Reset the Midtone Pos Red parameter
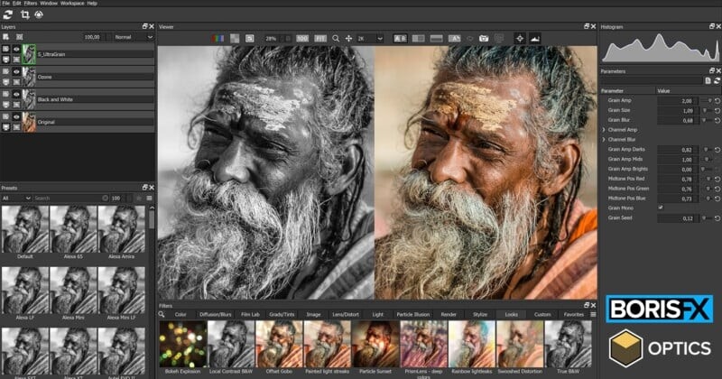722x379 pixels. [x=717, y=179]
